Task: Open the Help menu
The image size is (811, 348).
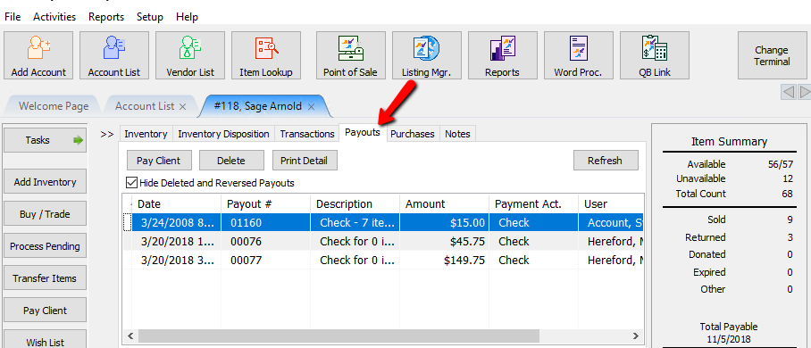Action: coord(187,17)
